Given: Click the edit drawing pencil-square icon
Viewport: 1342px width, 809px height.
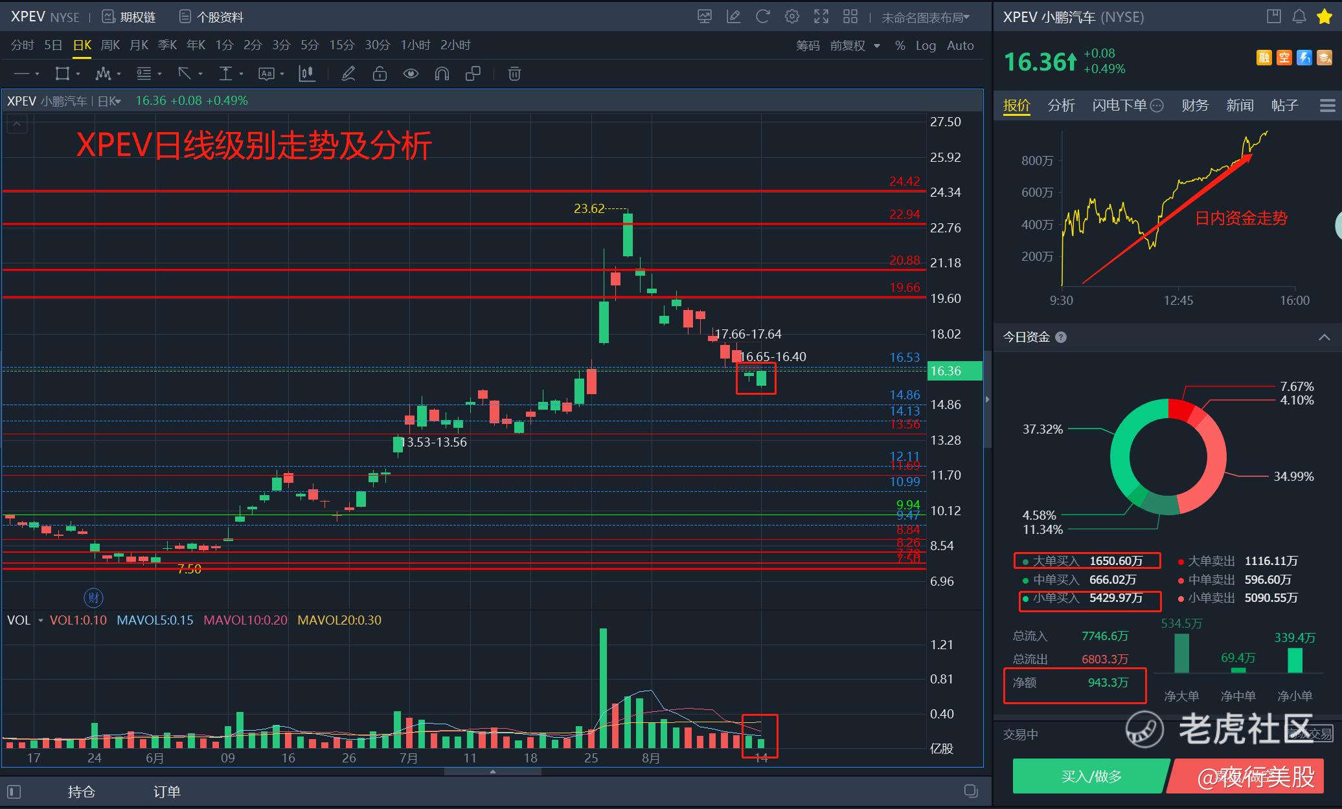Looking at the screenshot, I should coord(734,17).
